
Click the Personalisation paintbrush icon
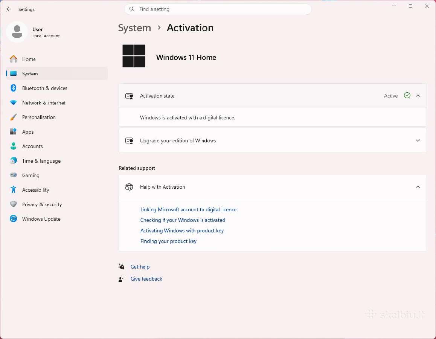pyautogui.click(x=13, y=117)
